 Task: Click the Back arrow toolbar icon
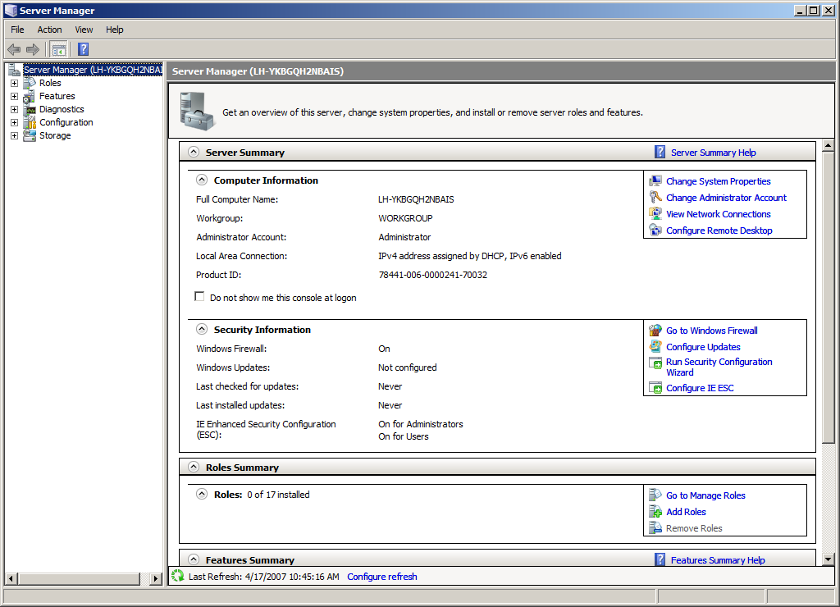(14, 50)
